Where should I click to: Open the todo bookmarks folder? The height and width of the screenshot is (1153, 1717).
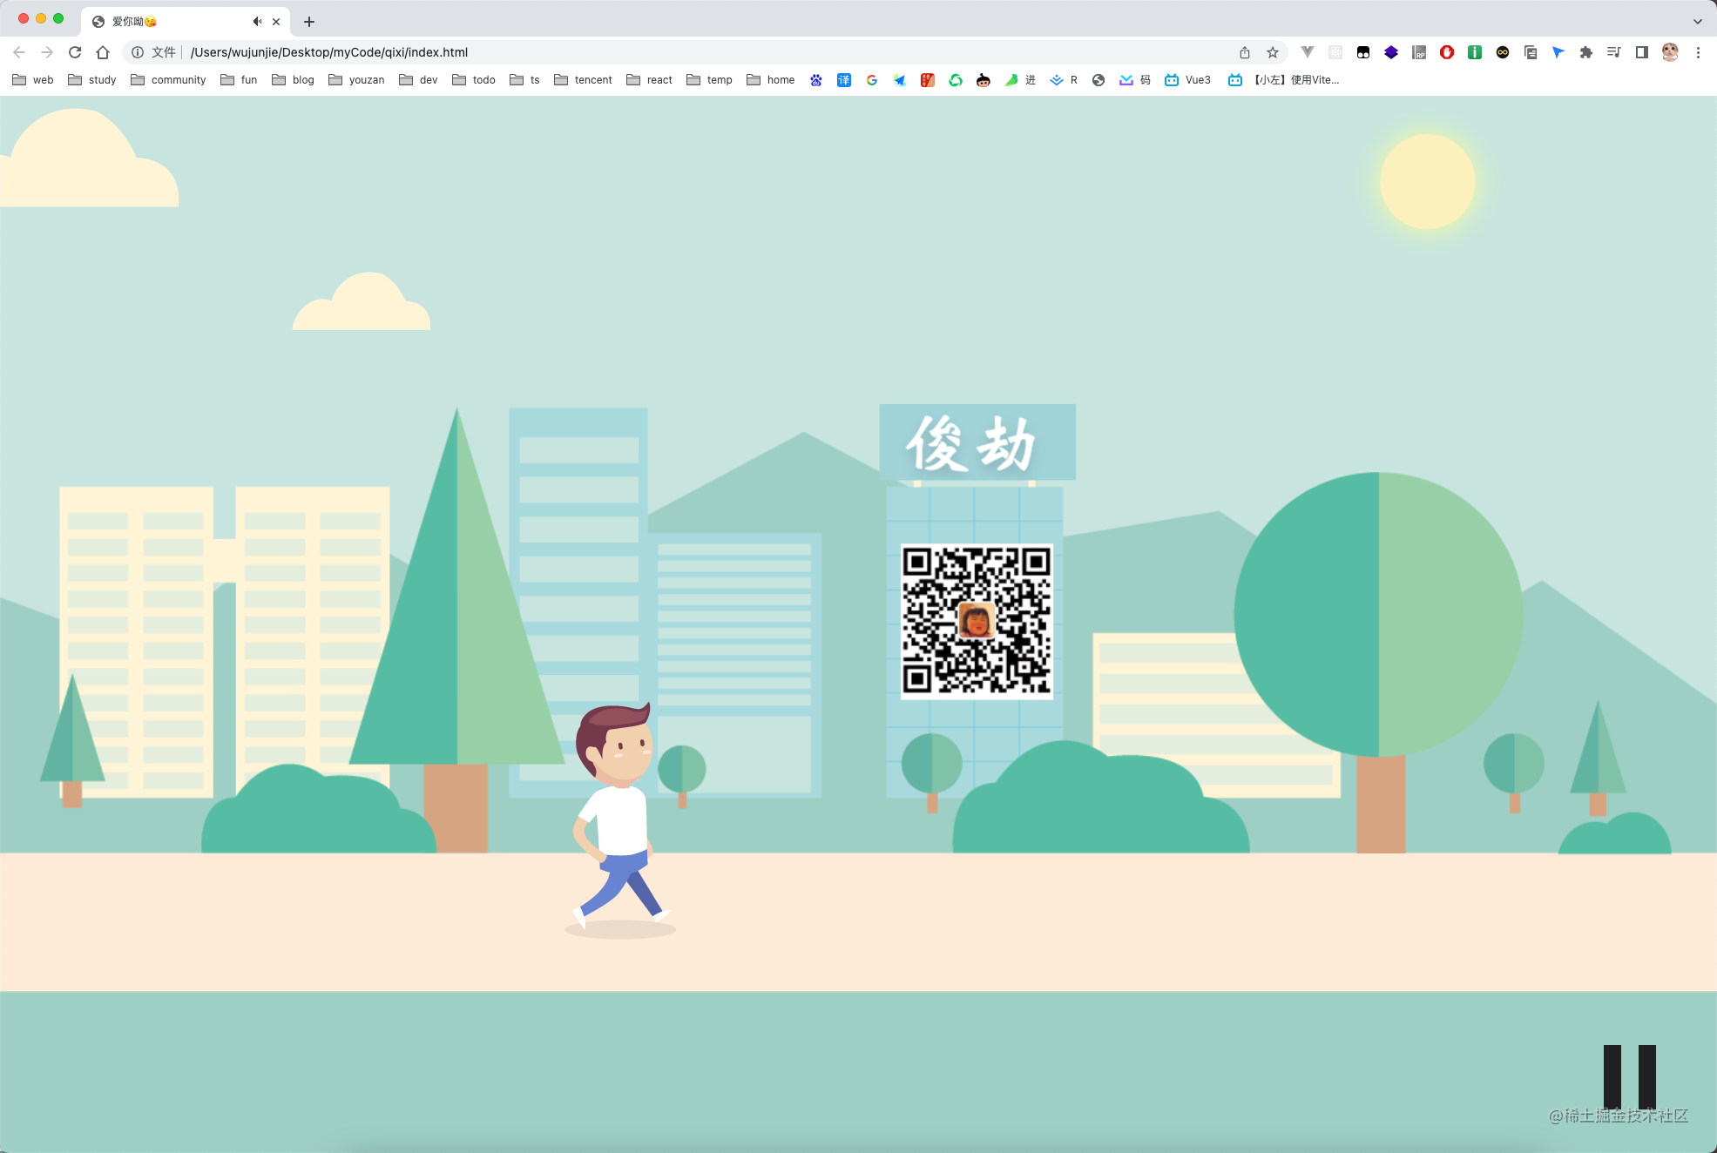tap(474, 80)
